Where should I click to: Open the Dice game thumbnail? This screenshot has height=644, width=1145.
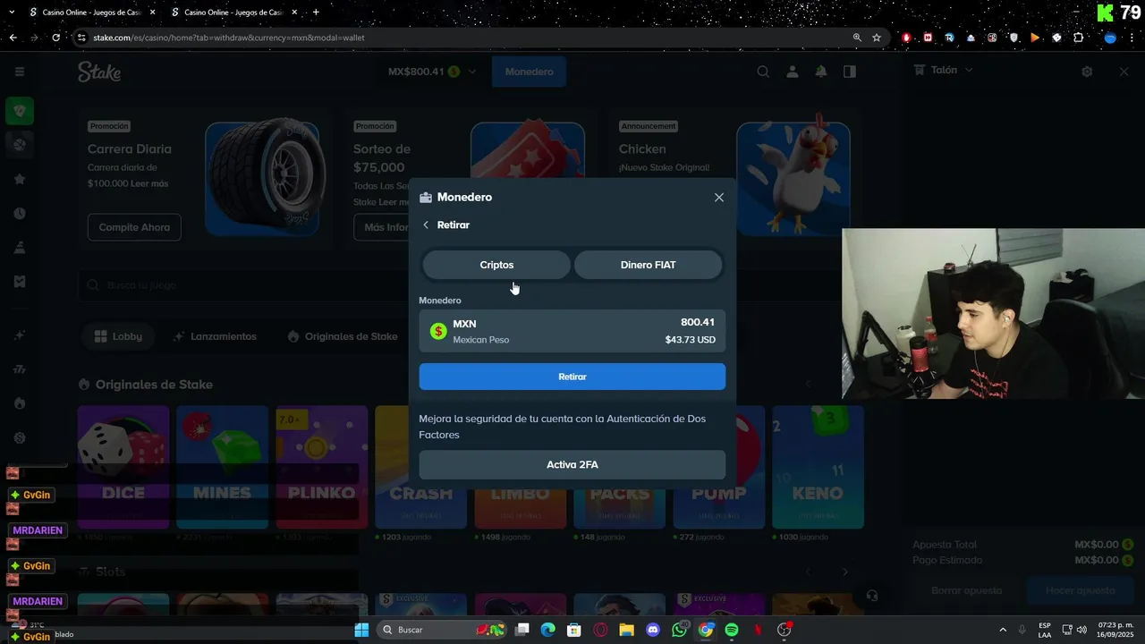(x=123, y=467)
